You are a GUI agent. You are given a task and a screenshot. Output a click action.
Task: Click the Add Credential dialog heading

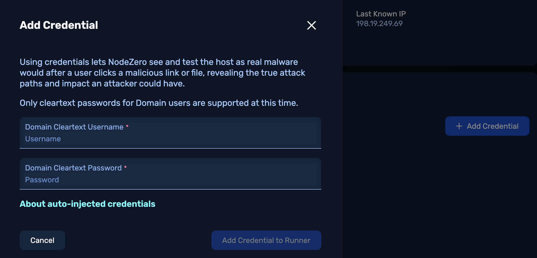(x=59, y=25)
